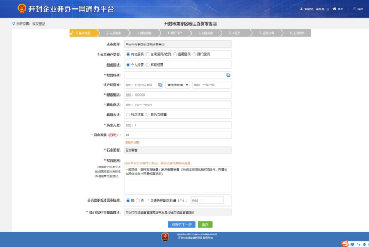The height and width of the screenshot is (247, 369).
Task: Click the welcome username text in header
Action: [x=314, y=9]
